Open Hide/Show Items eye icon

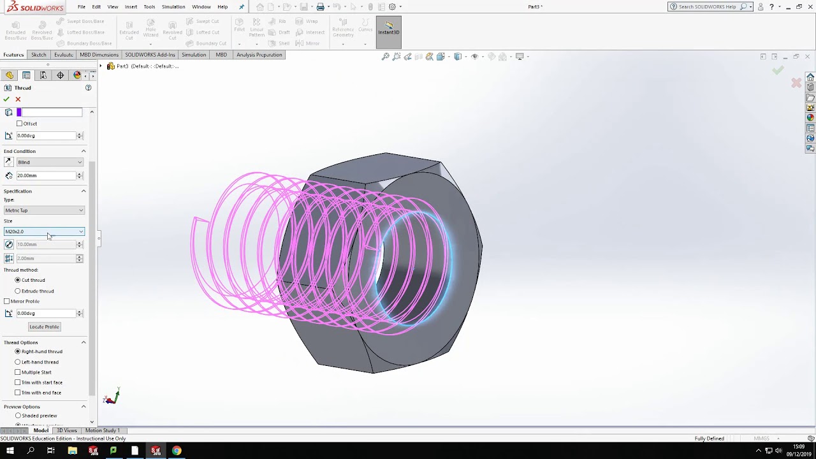pos(474,57)
